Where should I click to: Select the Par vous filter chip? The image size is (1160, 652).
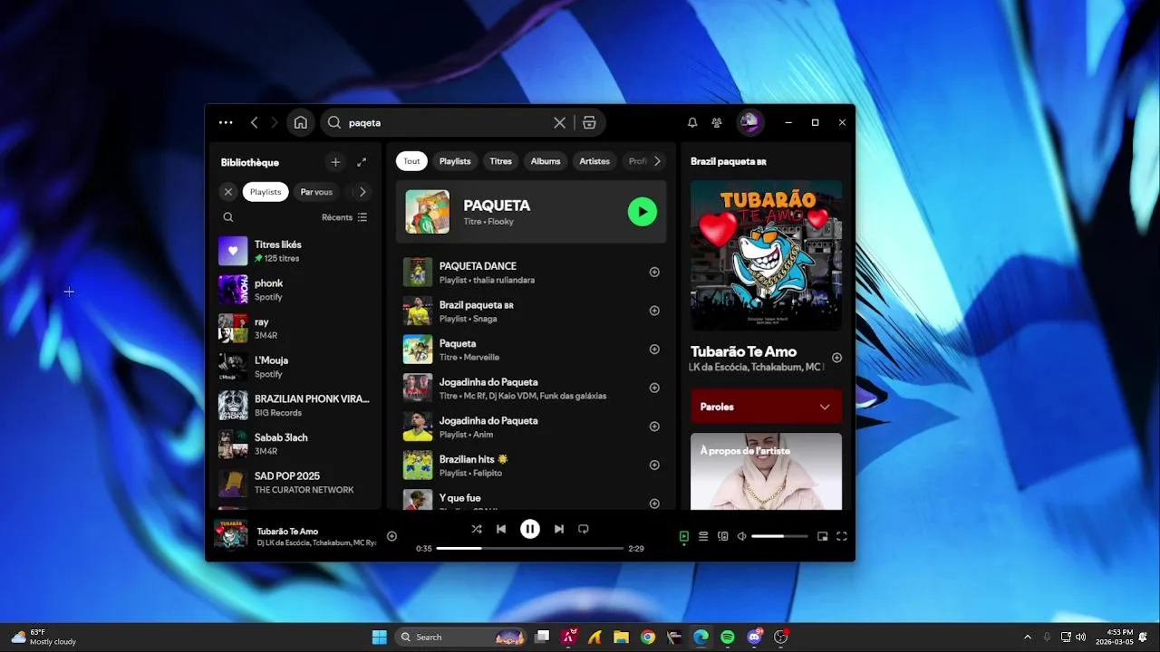[x=316, y=192]
